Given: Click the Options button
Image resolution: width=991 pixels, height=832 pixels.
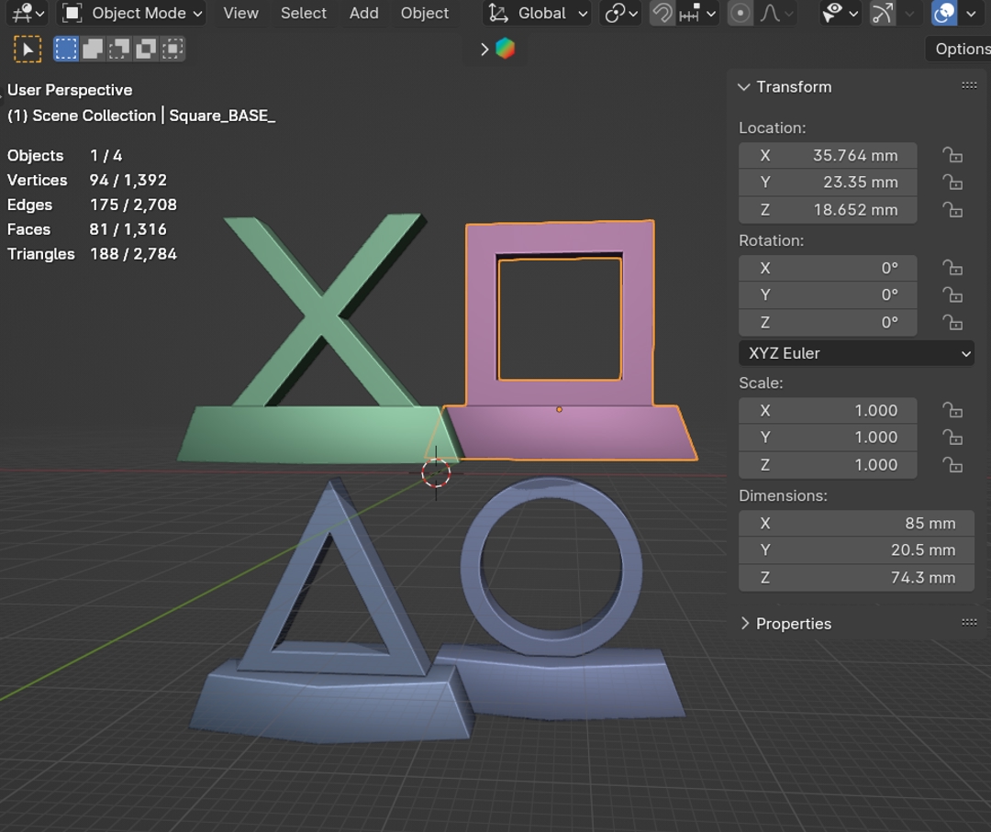Looking at the screenshot, I should [961, 50].
